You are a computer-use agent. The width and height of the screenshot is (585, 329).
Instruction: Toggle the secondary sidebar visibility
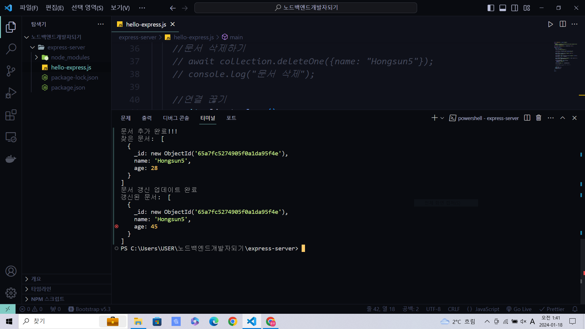click(515, 8)
